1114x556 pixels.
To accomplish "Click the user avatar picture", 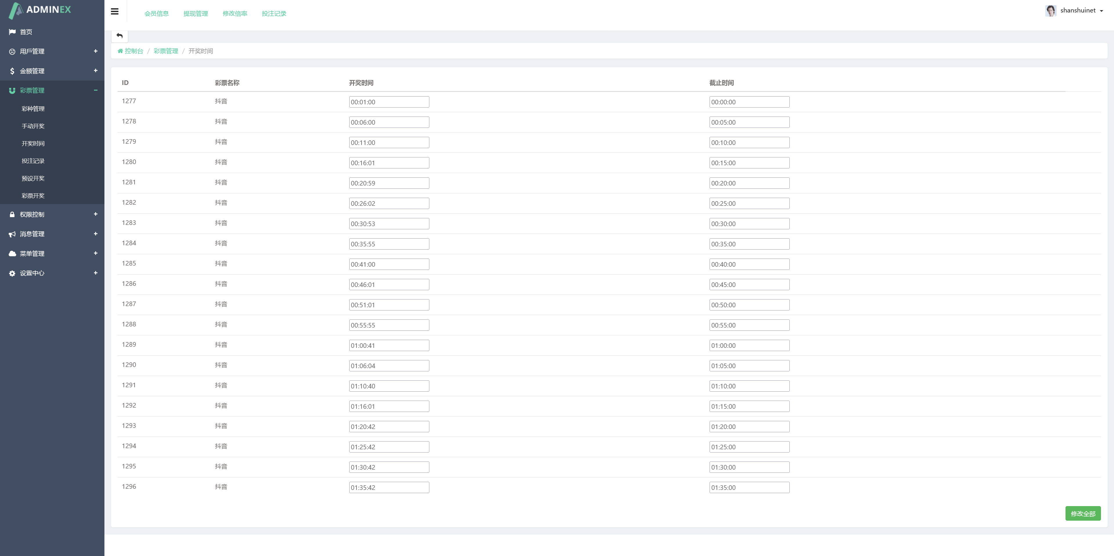I will [1051, 10].
